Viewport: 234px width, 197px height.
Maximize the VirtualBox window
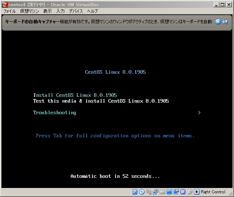point(222,5)
